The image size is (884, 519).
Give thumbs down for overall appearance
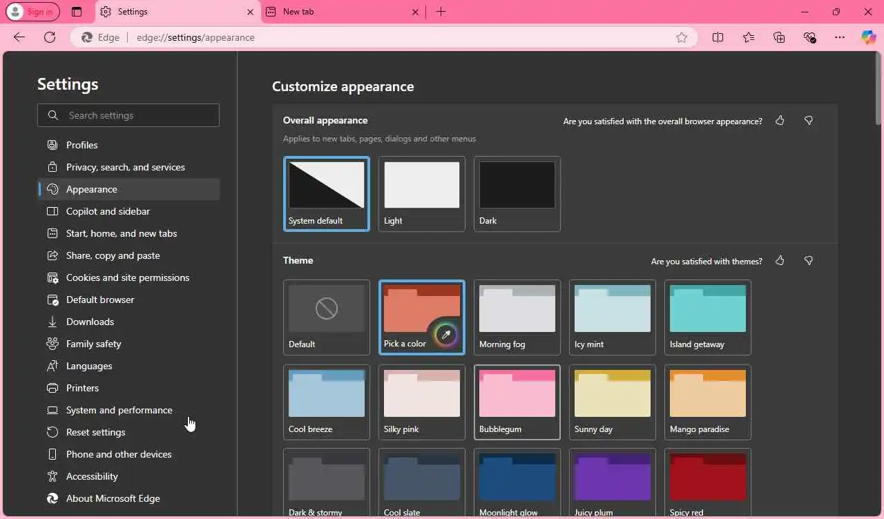(809, 121)
